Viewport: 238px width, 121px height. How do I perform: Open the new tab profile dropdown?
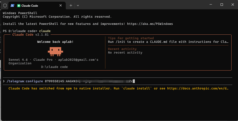coord(78,6)
